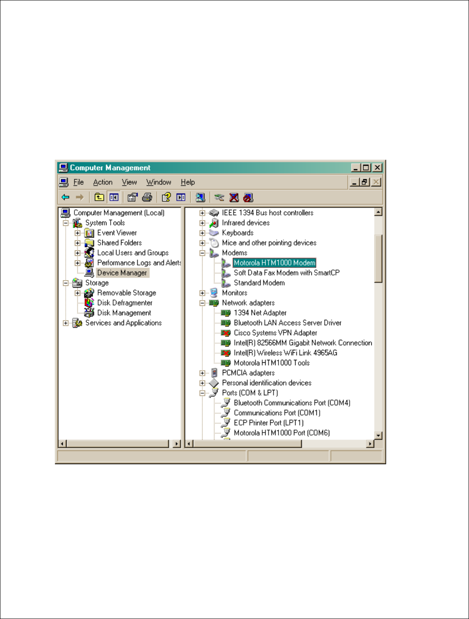The height and width of the screenshot is (619, 469).
Task: Select ECP Printer Port (LPT1)
Action: 269,423
